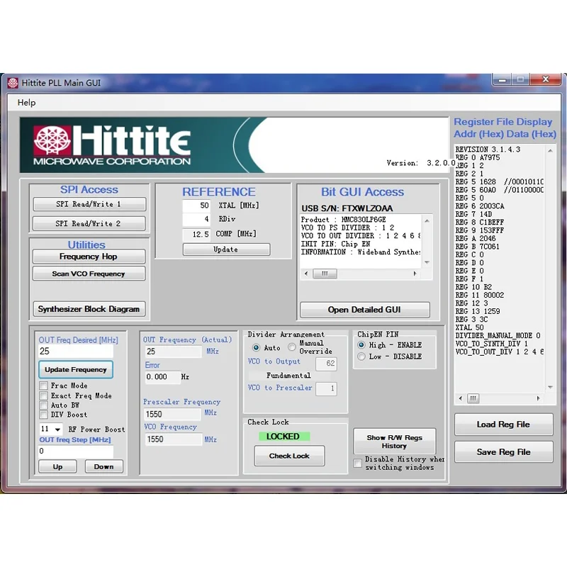The image size is (567, 567).
Task: Click right arrow on register list horizontal scrollbar
Action: coord(539,398)
